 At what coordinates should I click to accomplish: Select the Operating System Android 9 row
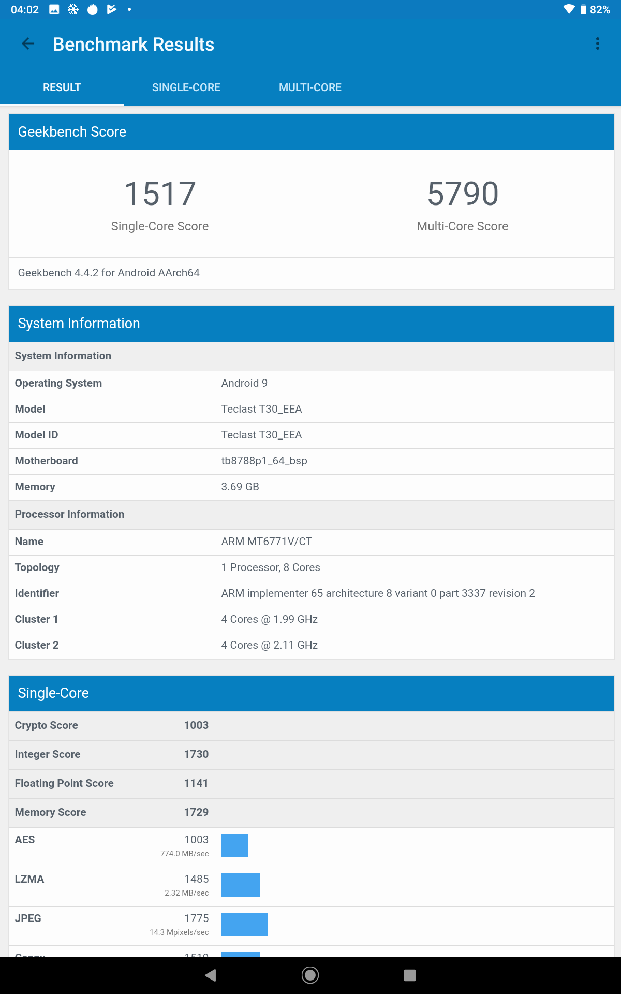pyautogui.click(x=312, y=384)
